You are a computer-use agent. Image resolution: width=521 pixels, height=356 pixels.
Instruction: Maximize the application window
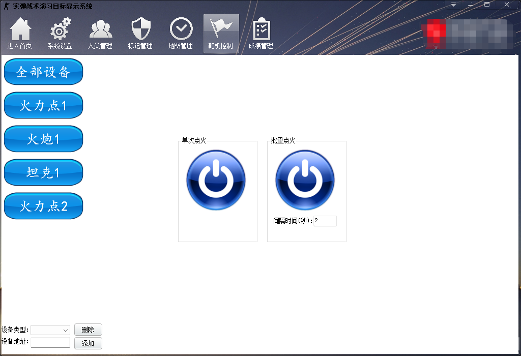click(x=487, y=5)
